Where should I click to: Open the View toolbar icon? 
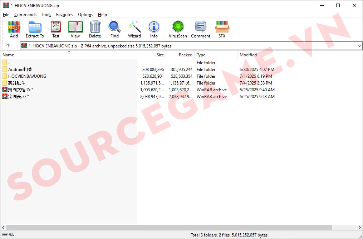coord(75,29)
